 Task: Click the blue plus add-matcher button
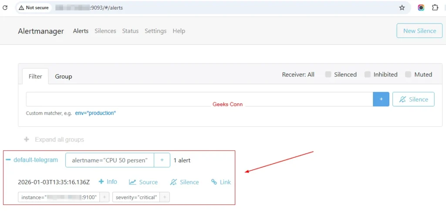tap(381, 99)
